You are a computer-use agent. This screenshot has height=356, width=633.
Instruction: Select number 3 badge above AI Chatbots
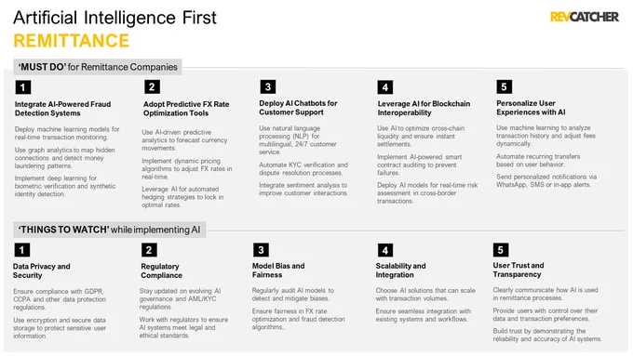click(268, 86)
